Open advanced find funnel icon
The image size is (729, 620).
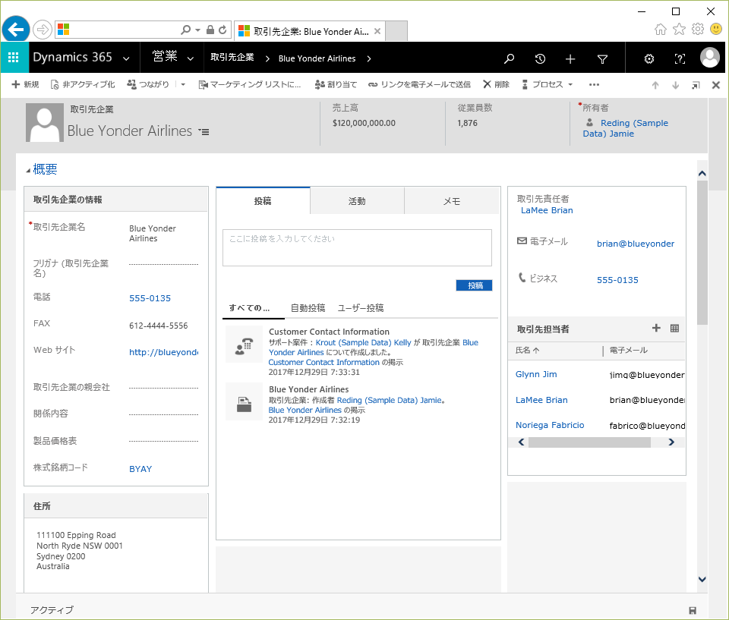point(602,59)
